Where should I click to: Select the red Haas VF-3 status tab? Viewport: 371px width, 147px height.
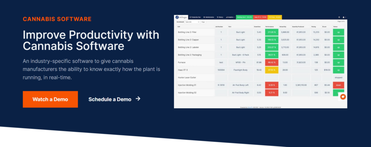click(x=260, y=17)
